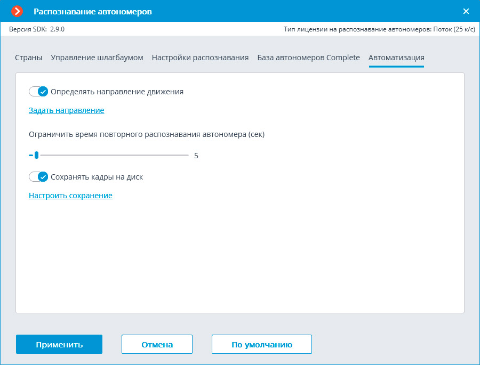The width and height of the screenshot is (480, 365).
Task: Switch to Управление шлагбаумом tab
Action: click(x=97, y=58)
